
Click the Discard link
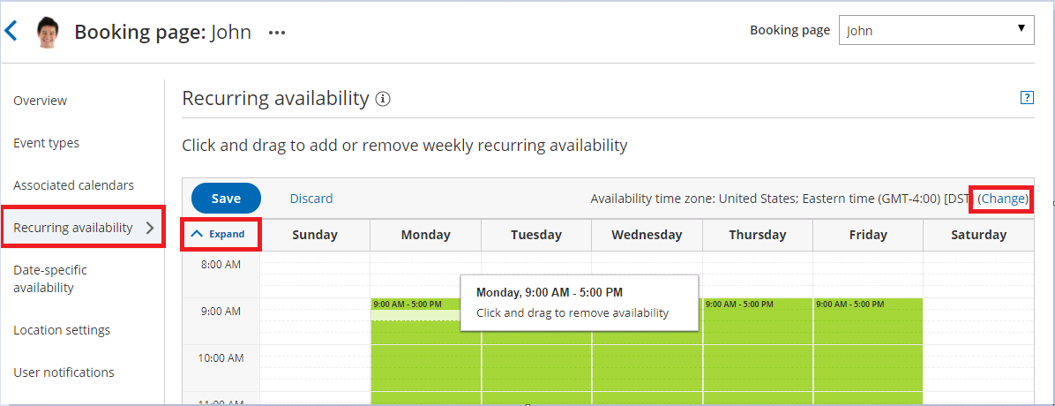[x=311, y=199]
